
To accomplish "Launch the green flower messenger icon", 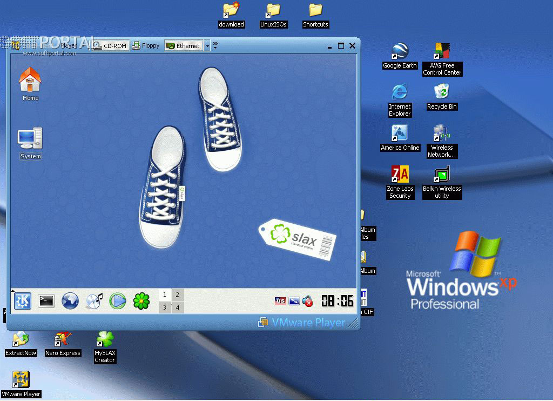I will click(x=141, y=301).
